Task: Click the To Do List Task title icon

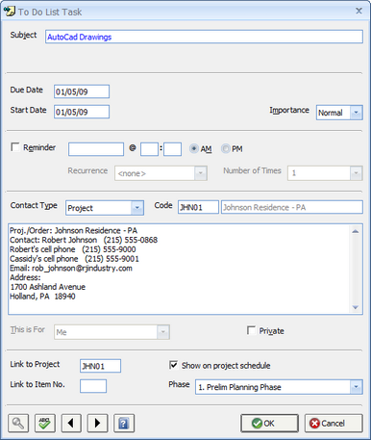Action: pos(10,12)
